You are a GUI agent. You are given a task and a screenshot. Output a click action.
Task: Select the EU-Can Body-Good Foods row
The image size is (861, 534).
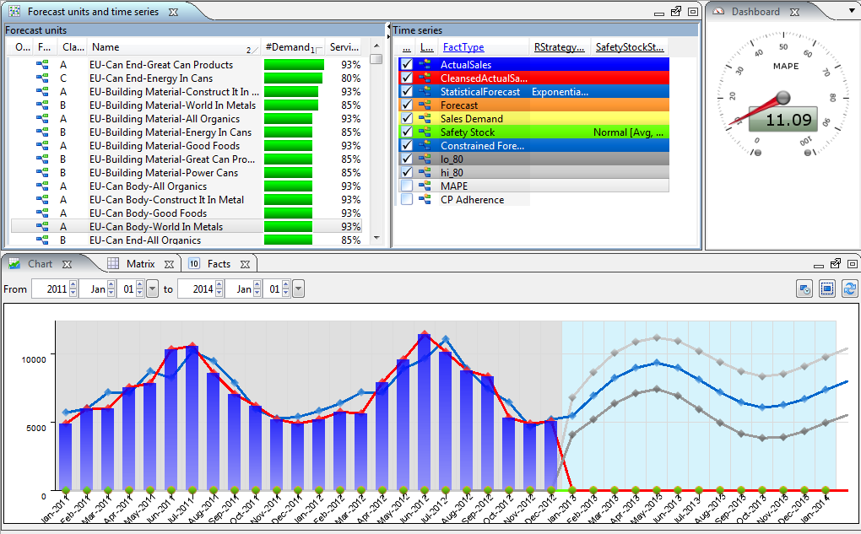pyautogui.click(x=187, y=213)
